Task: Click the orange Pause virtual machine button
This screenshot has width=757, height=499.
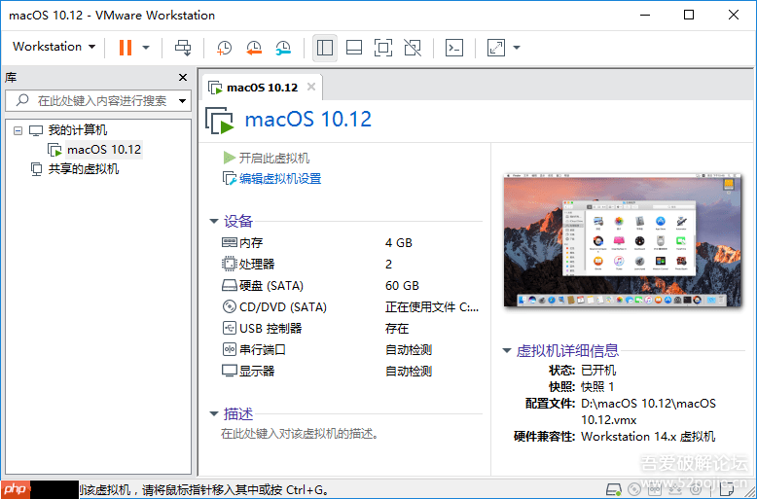Action: coord(126,48)
